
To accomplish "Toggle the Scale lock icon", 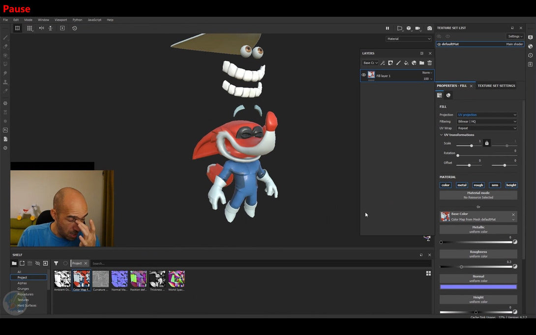I will [x=487, y=143].
